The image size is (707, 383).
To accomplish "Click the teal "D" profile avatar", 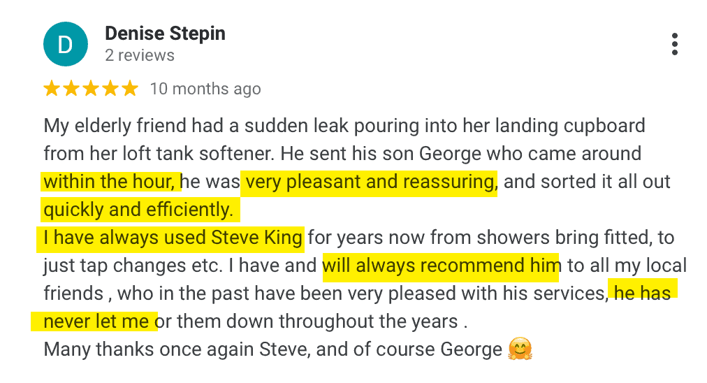I will pos(65,44).
